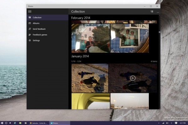Choose Send feedback in sidebar
Image resolution: width=188 pixels, height=125 pixels.
(x=48, y=29)
